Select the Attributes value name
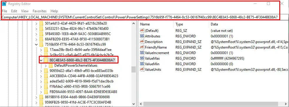Screen dimensions: 289x107 pos(153,36)
